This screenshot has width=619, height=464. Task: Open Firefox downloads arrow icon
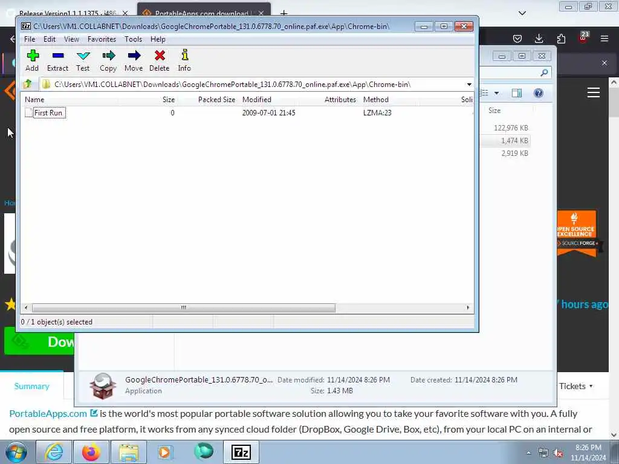pos(539,38)
